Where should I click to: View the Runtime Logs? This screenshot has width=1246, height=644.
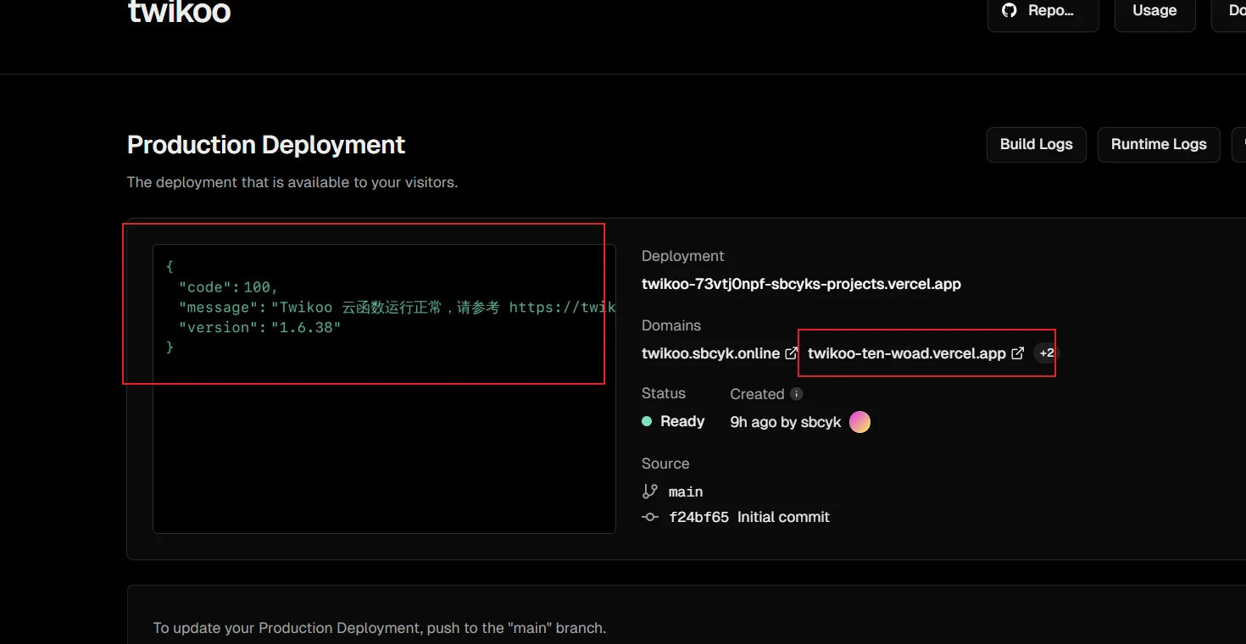tap(1158, 144)
